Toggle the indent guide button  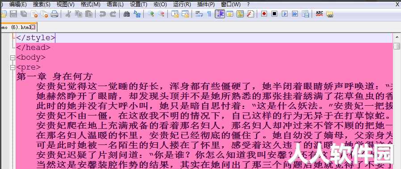(x=220, y=14)
